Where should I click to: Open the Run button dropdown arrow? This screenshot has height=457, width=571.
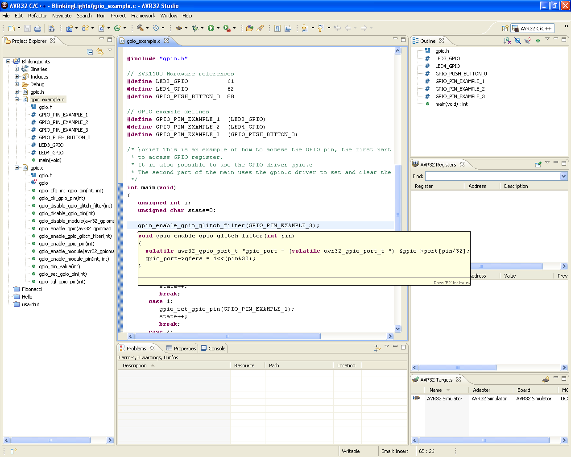coord(218,28)
